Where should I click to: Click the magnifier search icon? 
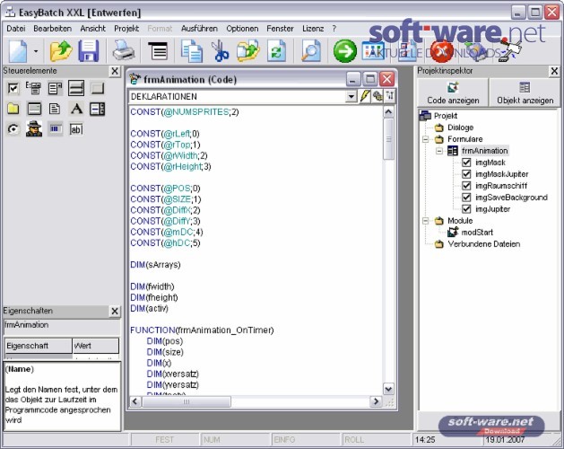click(311, 51)
